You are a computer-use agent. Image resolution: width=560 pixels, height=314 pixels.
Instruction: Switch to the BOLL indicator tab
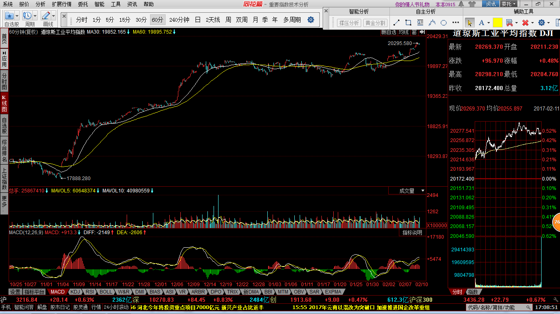coord(106,292)
